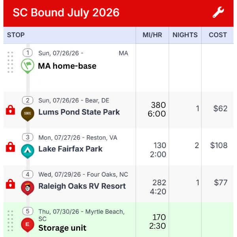Image resolution: width=237 pixels, height=237 pixels.
Task: Open Raleigh Oaks RV Resort stop
Action: (x=82, y=186)
